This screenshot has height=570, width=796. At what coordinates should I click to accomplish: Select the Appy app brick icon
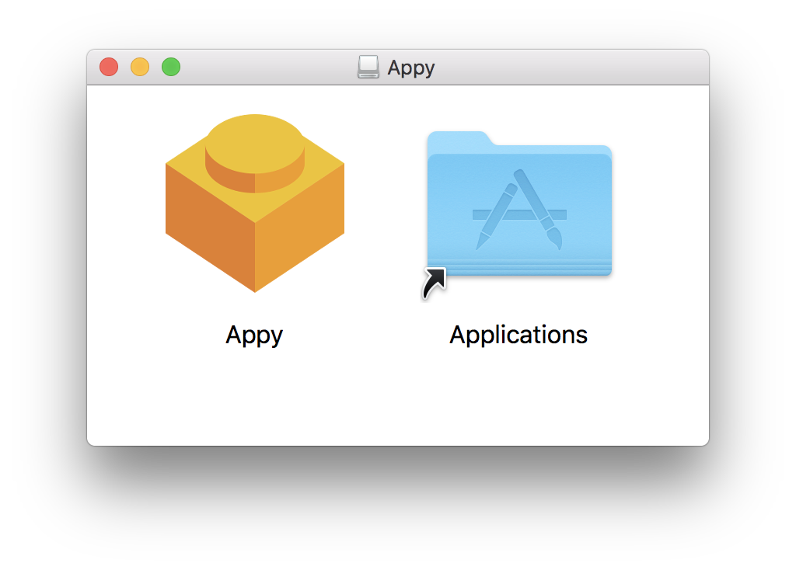(x=255, y=203)
